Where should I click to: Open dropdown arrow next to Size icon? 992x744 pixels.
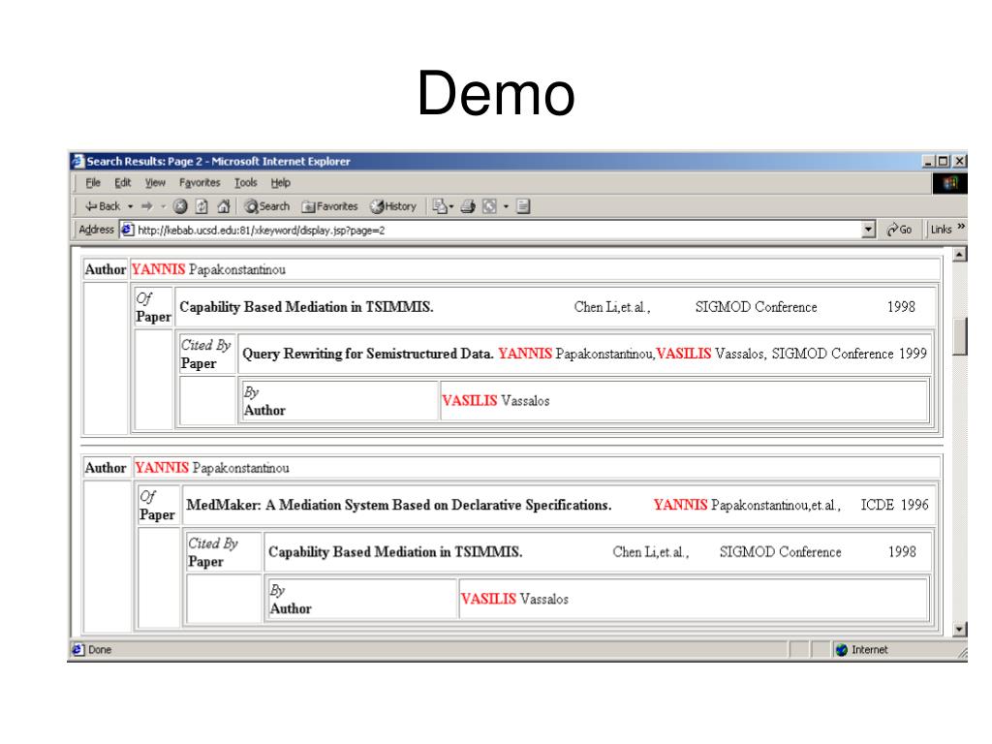(x=506, y=206)
